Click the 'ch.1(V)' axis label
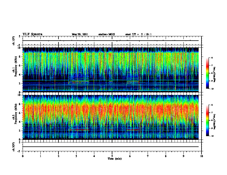Viewport: 227px width, 175px height. pyautogui.click(x=14, y=41)
